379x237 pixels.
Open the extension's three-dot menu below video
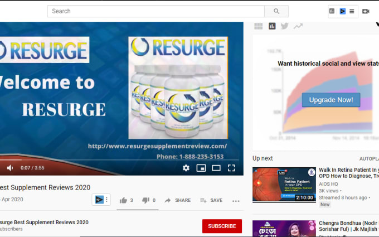tap(106, 200)
